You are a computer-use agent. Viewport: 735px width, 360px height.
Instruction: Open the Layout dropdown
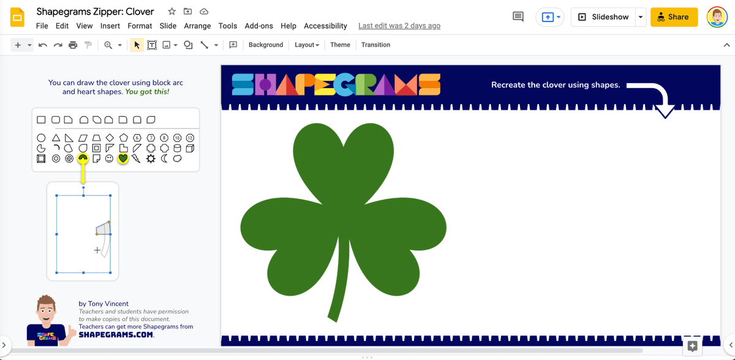tap(306, 45)
